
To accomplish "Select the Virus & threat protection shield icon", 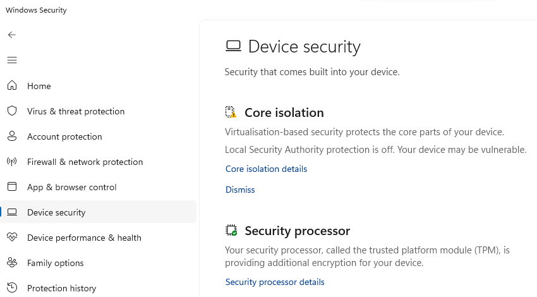I will [12, 111].
